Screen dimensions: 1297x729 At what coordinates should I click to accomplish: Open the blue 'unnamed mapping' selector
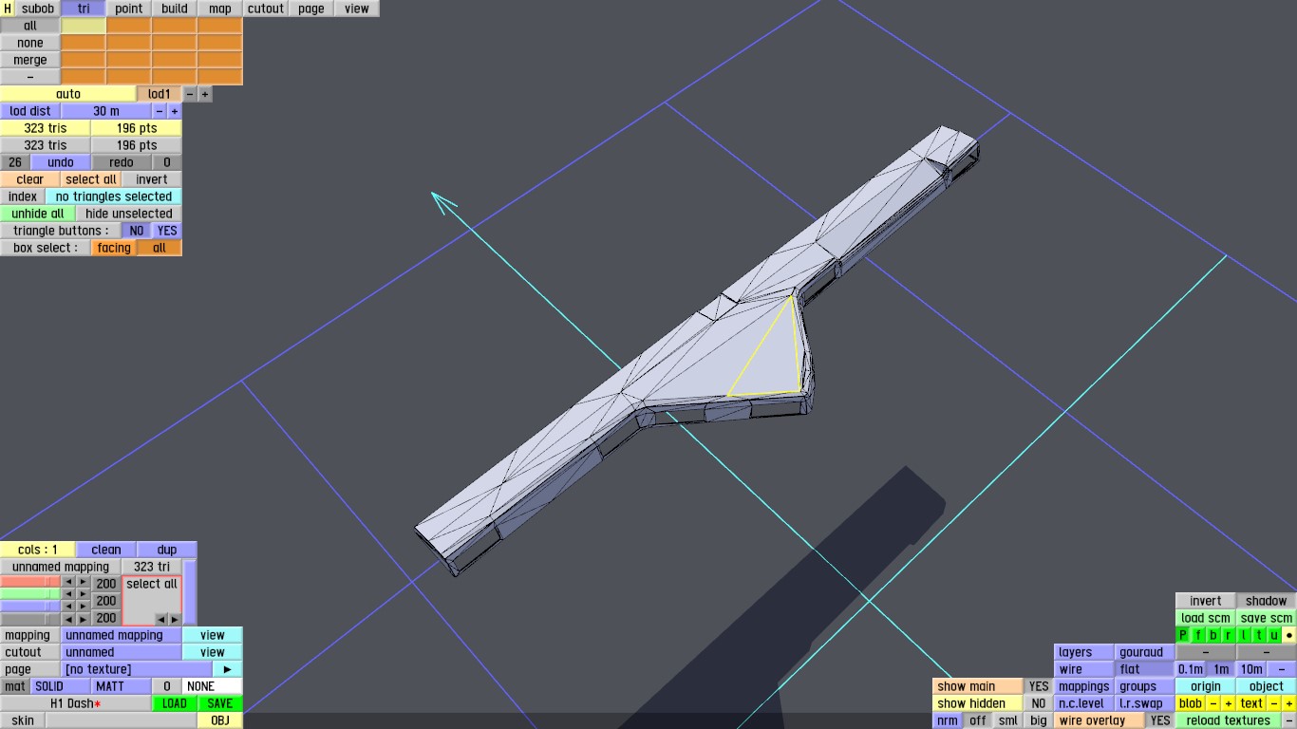tap(122, 635)
